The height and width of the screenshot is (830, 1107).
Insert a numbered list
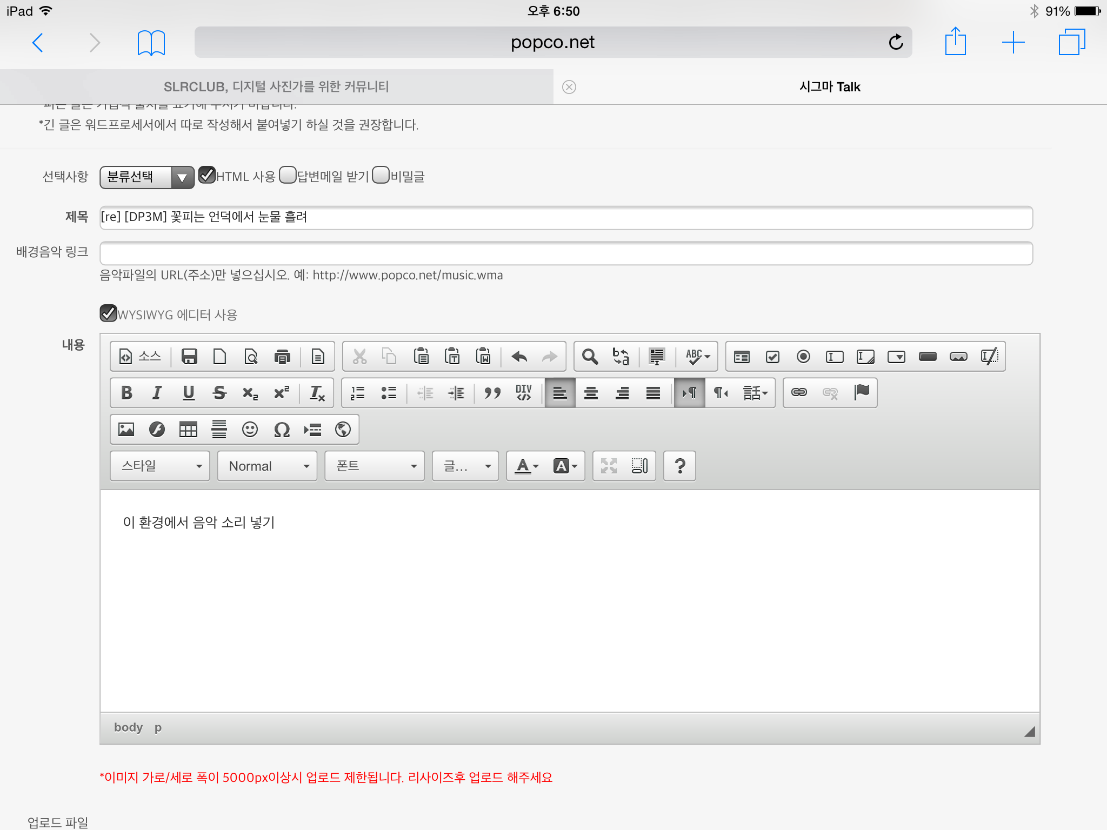pyautogui.click(x=357, y=393)
